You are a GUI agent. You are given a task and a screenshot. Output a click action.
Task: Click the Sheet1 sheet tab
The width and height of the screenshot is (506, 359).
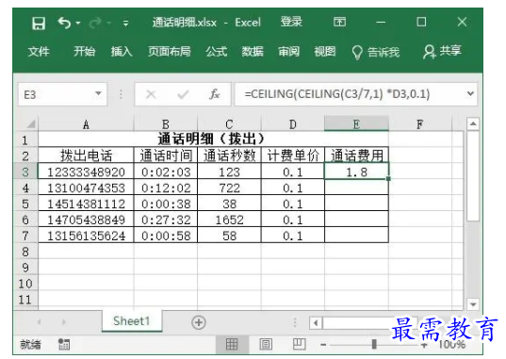tap(132, 321)
